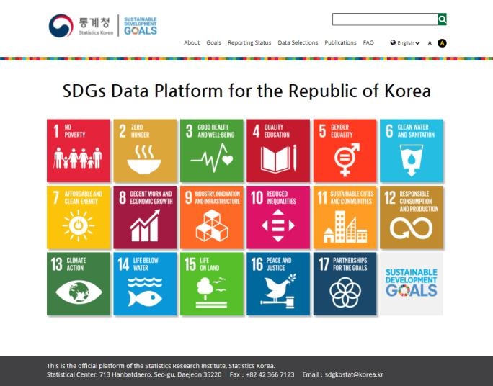Switch to the normal contrast A option

[x=430, y=43]
